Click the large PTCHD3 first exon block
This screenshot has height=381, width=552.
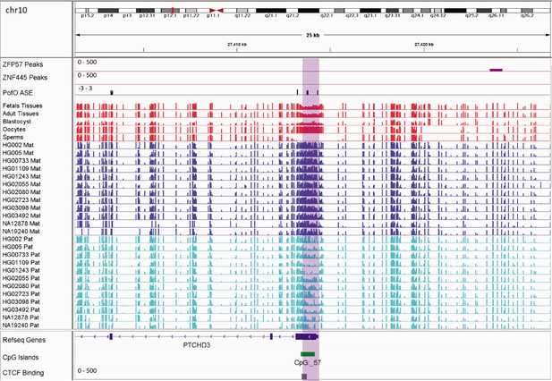pyautogui.click(x=306, y=336)
